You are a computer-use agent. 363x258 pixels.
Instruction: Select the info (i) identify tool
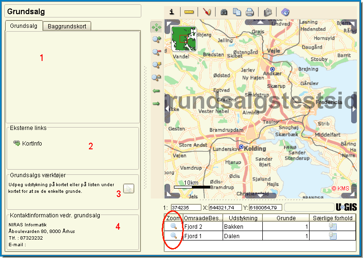[x=172, y=12]
